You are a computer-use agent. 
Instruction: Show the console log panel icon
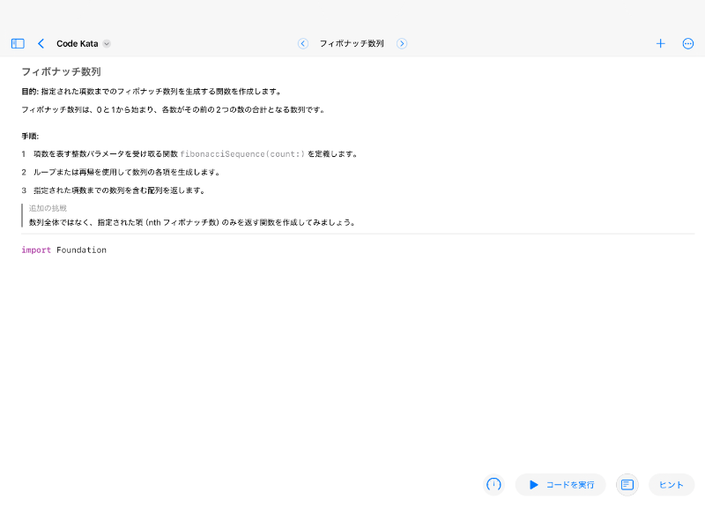627,485
